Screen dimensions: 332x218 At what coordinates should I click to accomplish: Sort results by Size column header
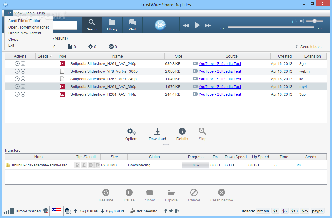179,56
